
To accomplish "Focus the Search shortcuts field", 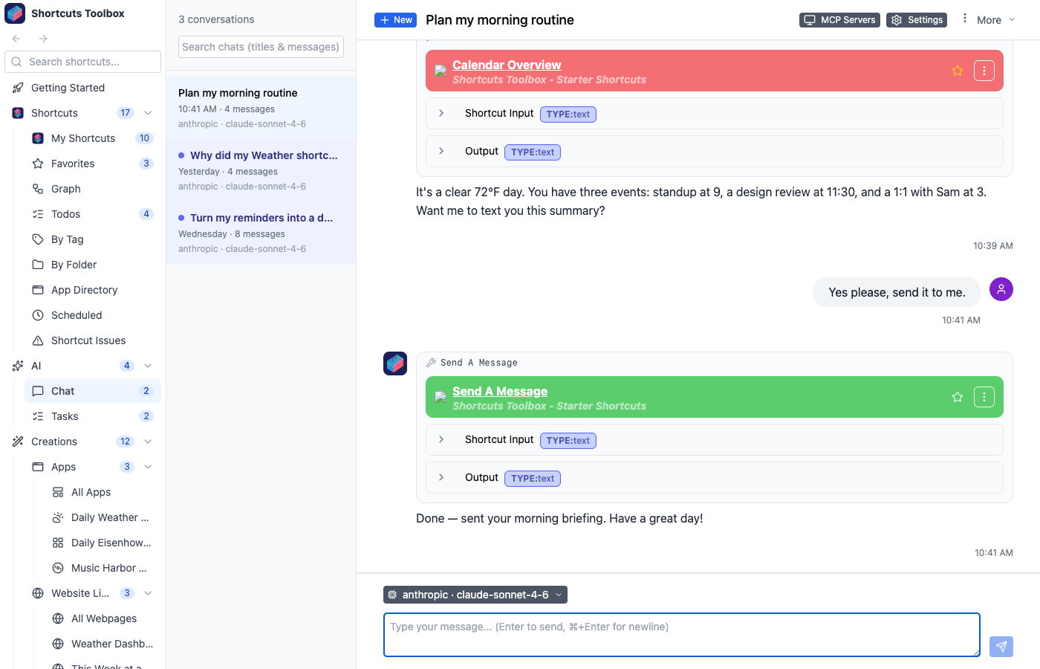I will [83, 62].
